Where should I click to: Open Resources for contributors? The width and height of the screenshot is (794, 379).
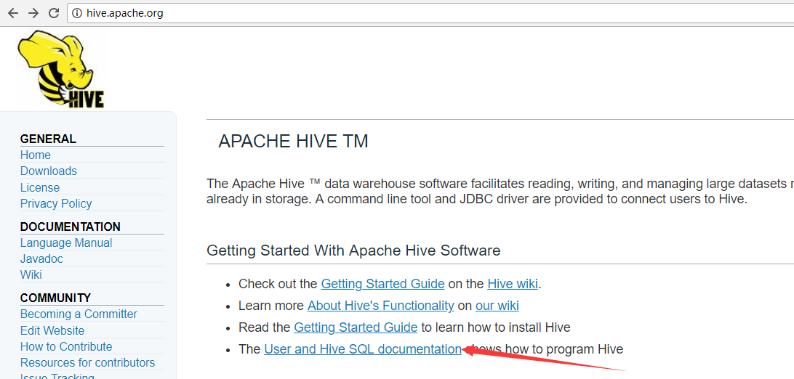(x=87, y=363)
